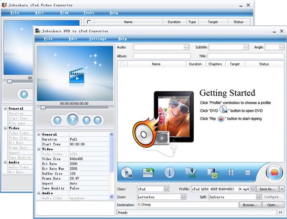Viewport: 287px width, 219px height.
Task: Click the clip/trim scissors icon
Action: pyautogui.click(x=191, y=173)
